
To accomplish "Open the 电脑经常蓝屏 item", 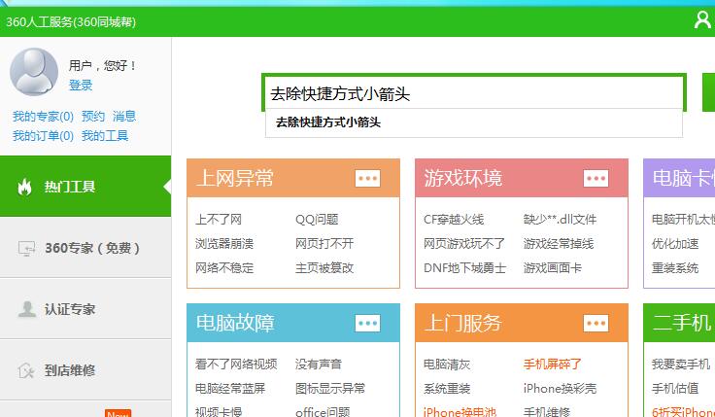I will 230,388.
